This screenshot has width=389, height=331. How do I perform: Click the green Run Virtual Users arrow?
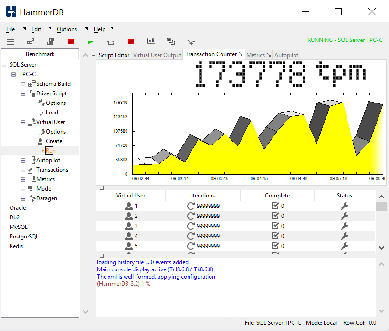(90, 41)
